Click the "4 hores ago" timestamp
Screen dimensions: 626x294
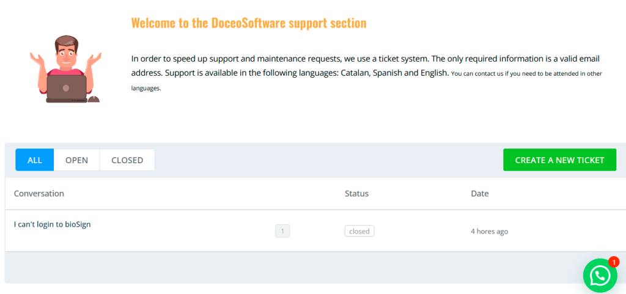pos(490,232)
